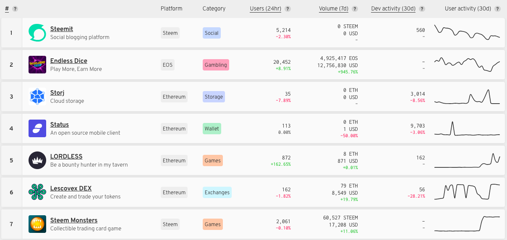Sort by Users (24hr) header

tap(266, 8)
